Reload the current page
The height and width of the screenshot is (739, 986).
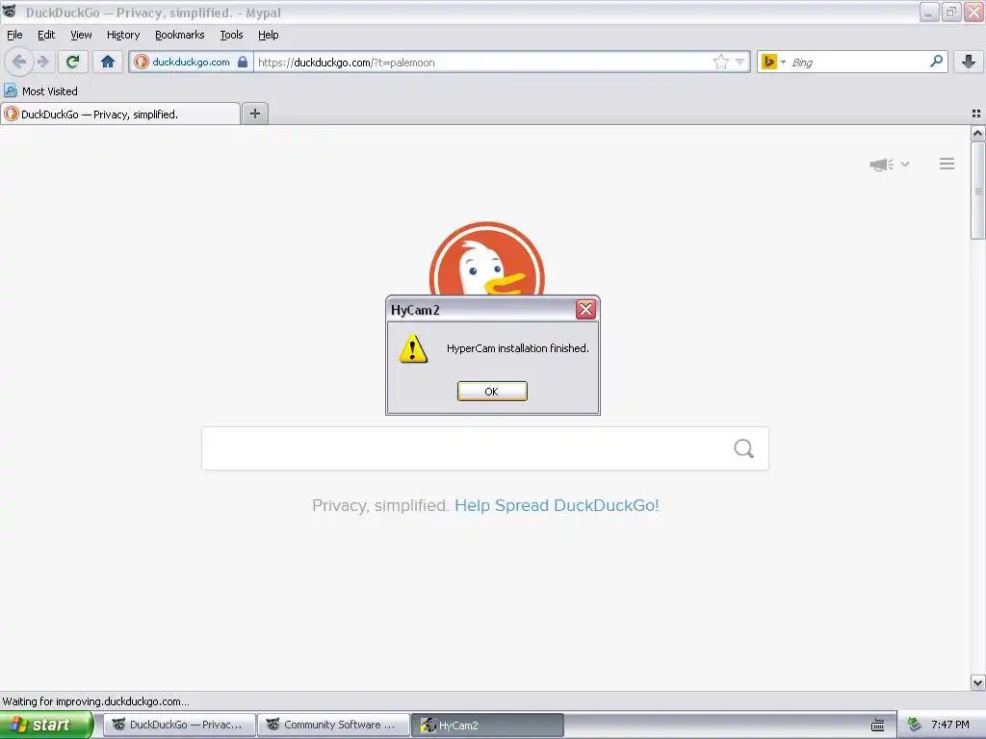(x=73, y=62)
